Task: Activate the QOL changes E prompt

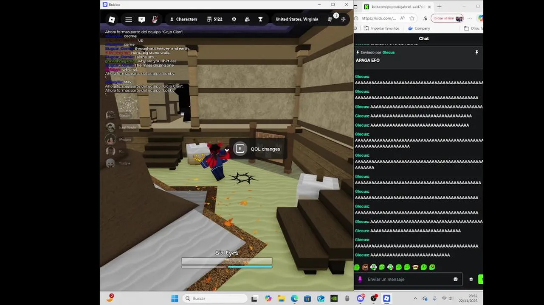Action: (258, 149)
